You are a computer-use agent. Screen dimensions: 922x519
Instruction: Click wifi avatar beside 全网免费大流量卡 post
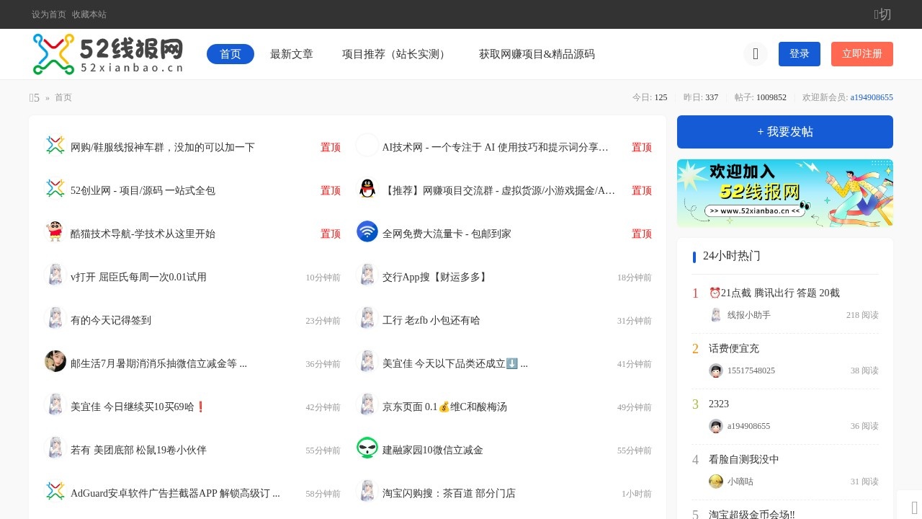367,231
